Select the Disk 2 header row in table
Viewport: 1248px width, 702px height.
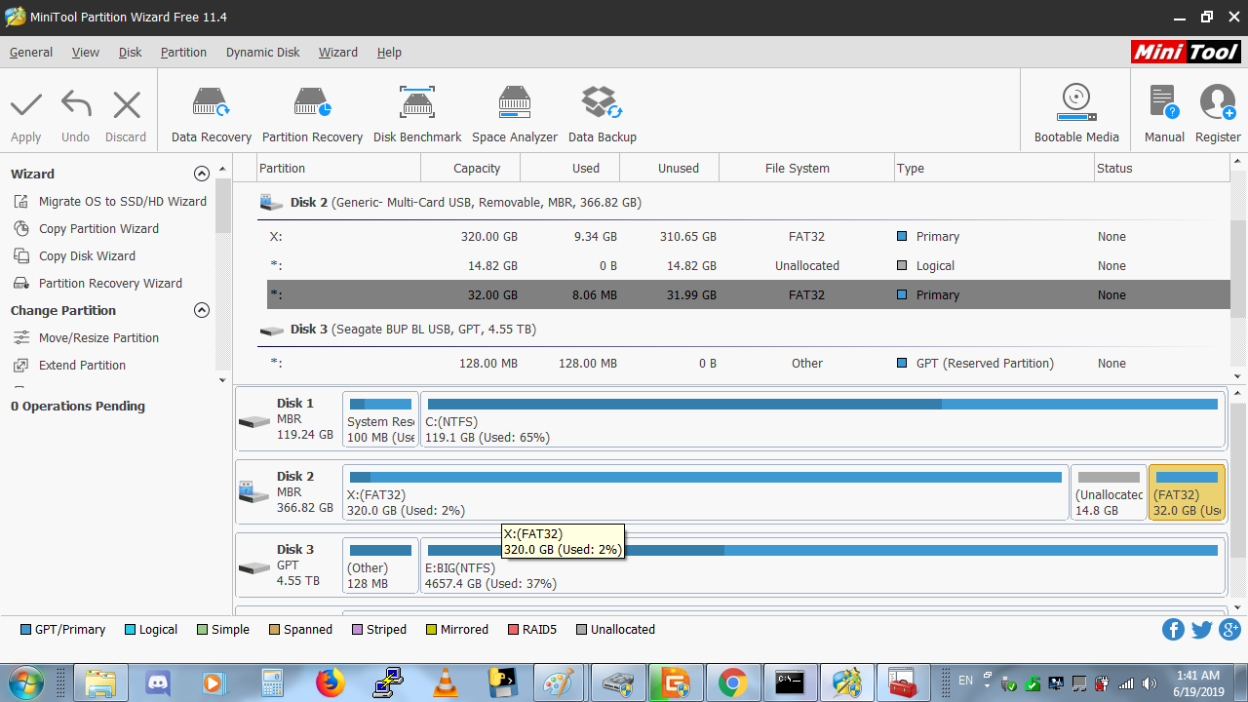[x=743, y=202]
